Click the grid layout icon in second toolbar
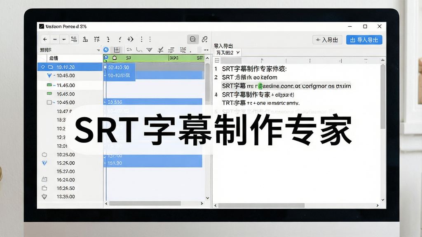Viewport: 422px width, 237px height. (x=117, y=50)
